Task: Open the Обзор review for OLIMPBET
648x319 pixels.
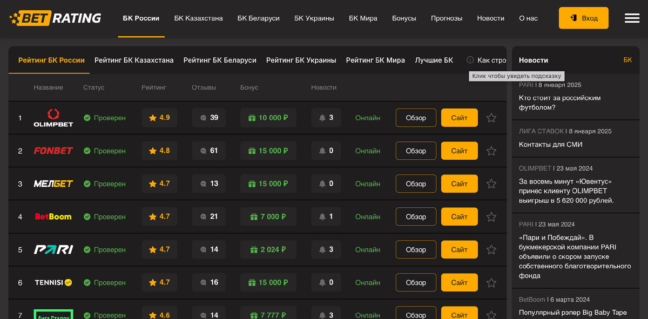Action: [416, 118]
